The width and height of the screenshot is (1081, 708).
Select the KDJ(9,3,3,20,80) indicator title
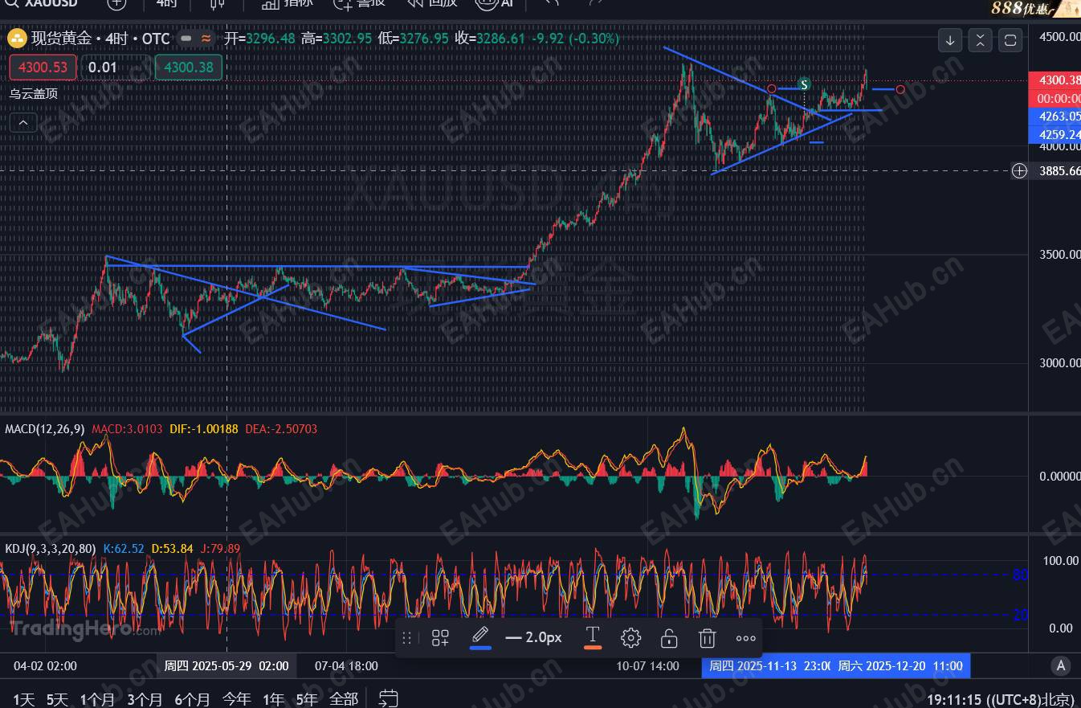coord(51,549)
